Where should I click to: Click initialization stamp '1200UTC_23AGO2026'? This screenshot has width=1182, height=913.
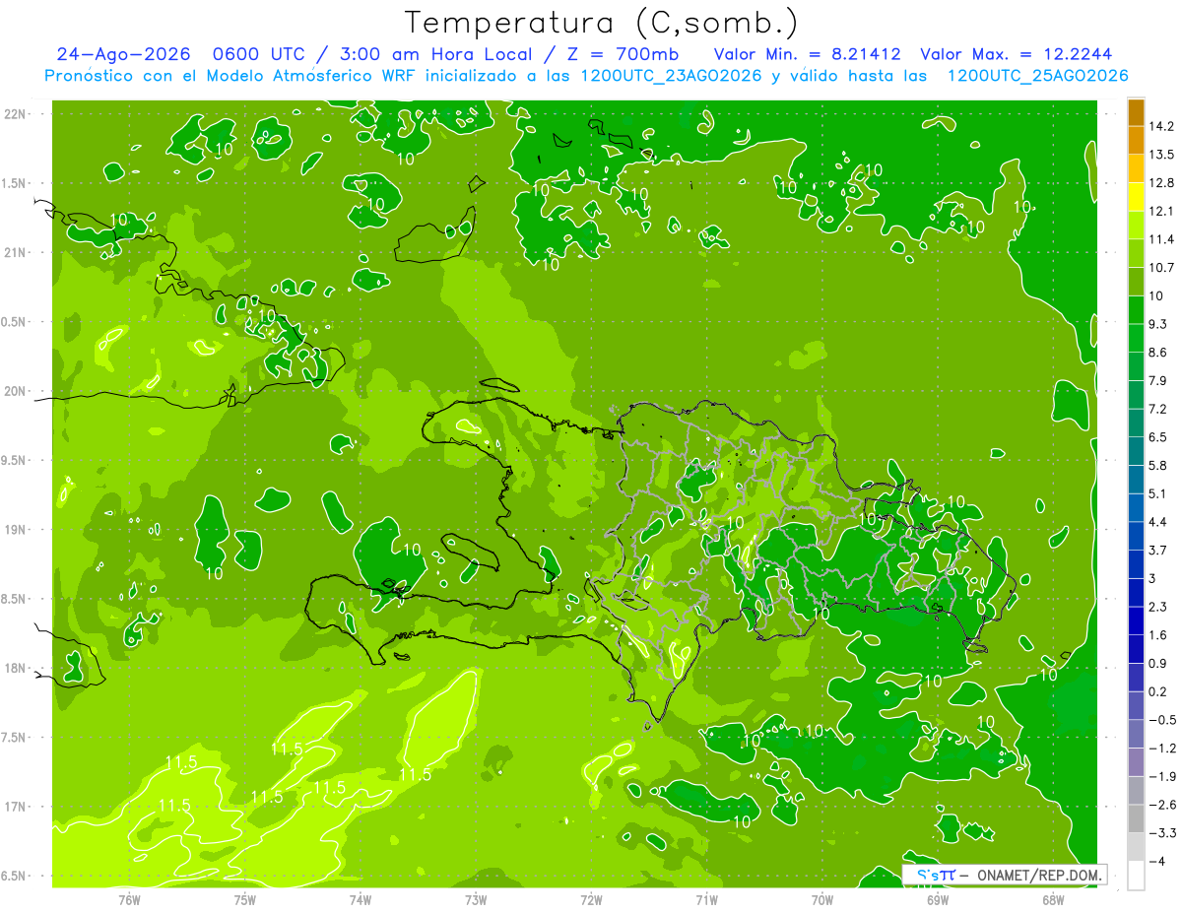tap(672, 76)
